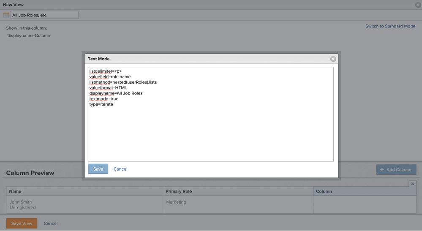Screen dimensions: 422x231
Task: Remove the selected column with the x icon
Action: tap(413, 184)
